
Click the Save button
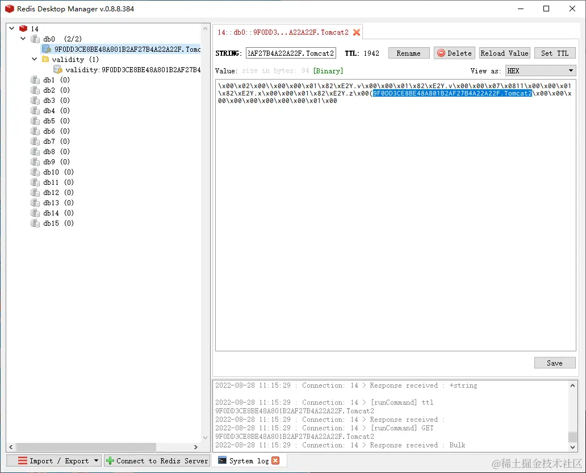[x=555, y=363]
